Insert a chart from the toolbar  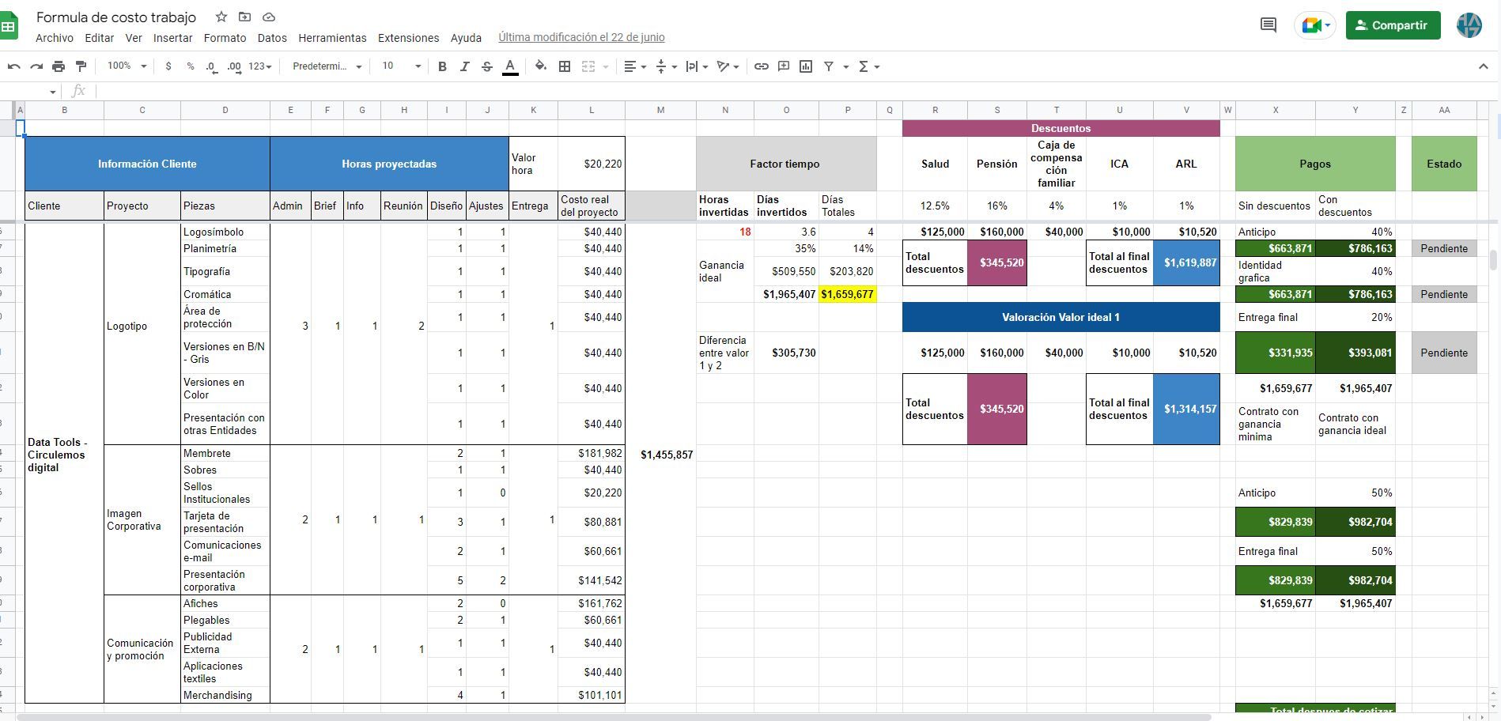(806, 66)
